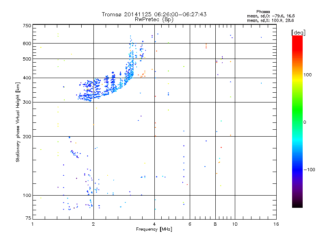Click the '10' x-axis tick label
Image resolution: width=325 pixels, height=244 pixels.
235,224
